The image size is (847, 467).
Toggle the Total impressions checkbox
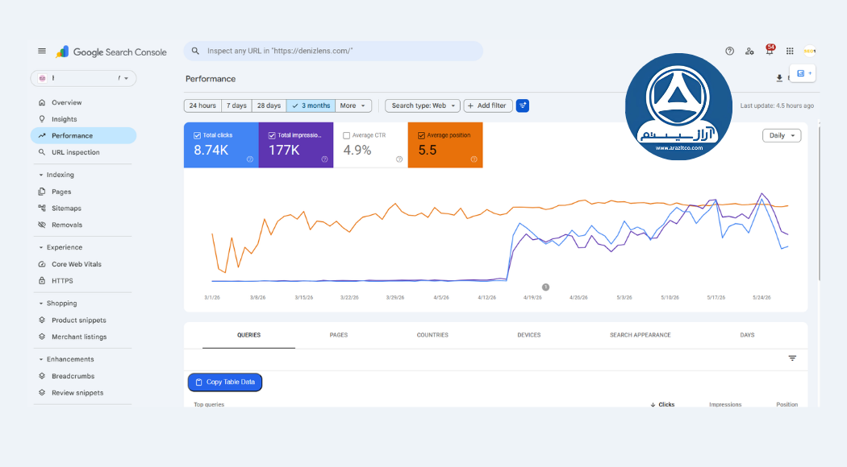[x=272, y=135]
